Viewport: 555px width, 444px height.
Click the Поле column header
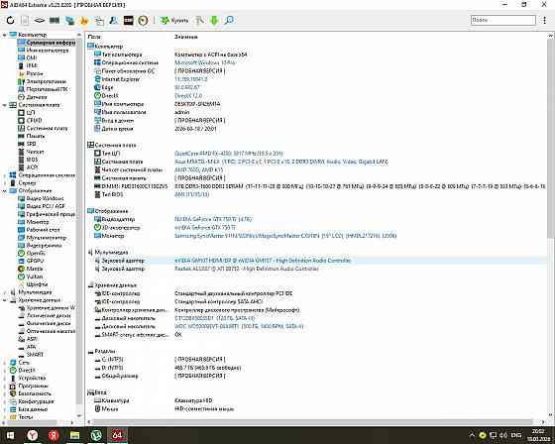pos(94,37)
